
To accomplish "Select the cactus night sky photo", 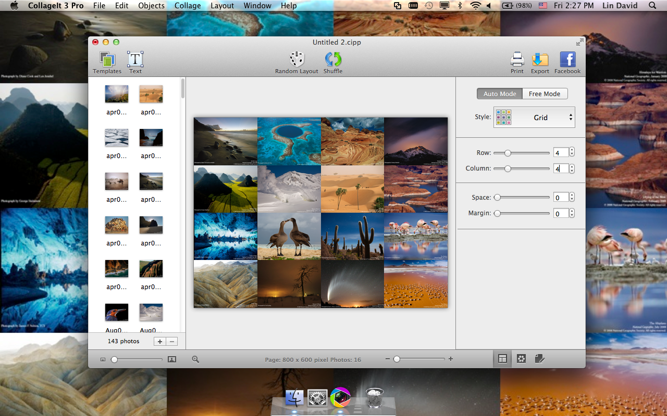I will click(x=352, y=237).
